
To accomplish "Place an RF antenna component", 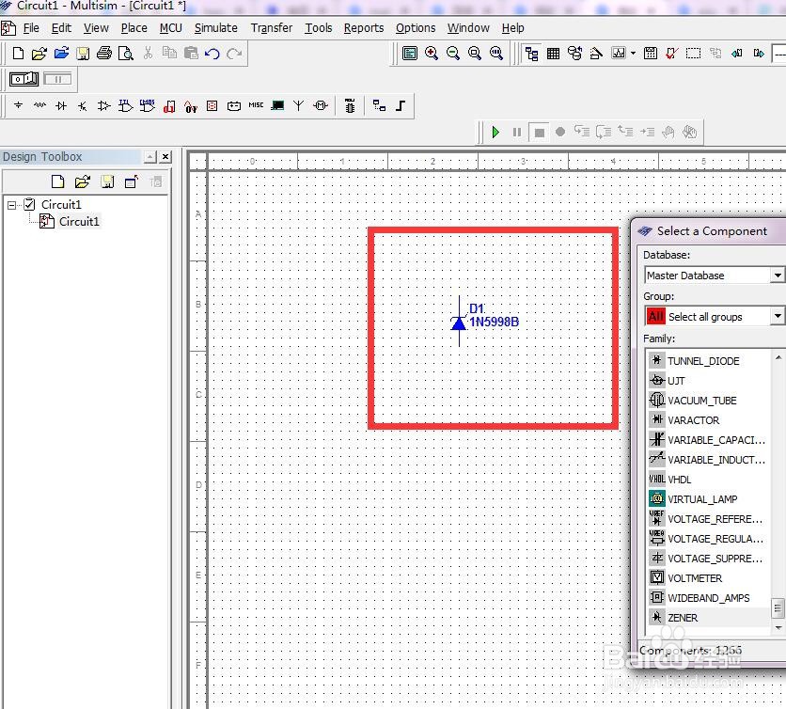I will coord(298,105).
